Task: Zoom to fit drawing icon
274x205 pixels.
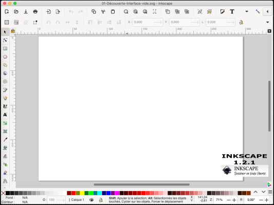Action: click(135, 12)
